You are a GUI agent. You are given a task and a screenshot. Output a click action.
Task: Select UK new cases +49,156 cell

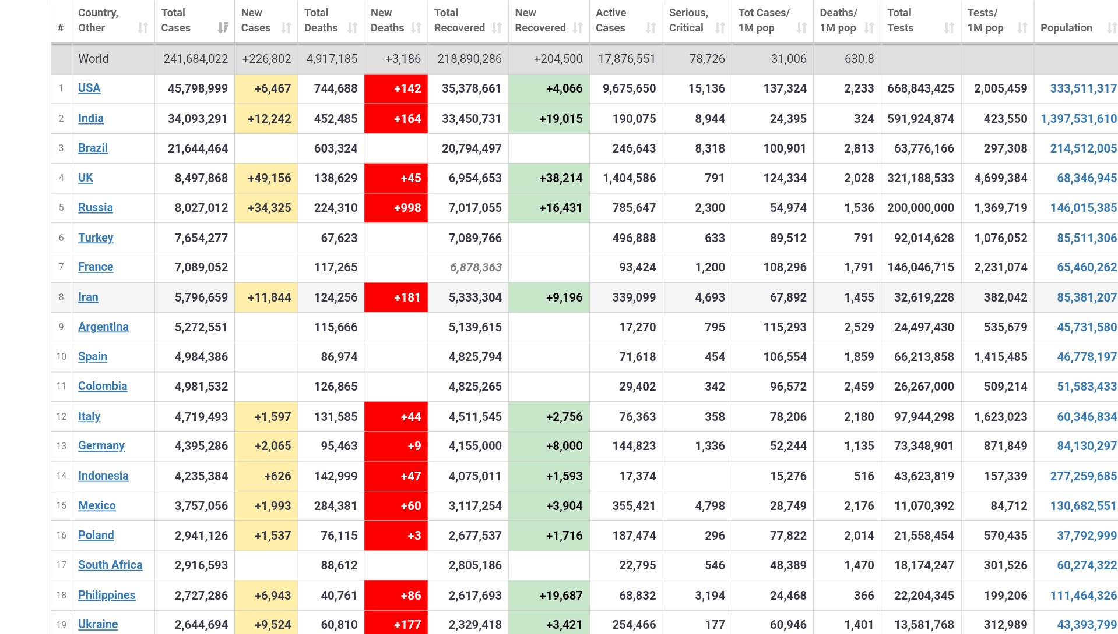click(x=266, y=178)
